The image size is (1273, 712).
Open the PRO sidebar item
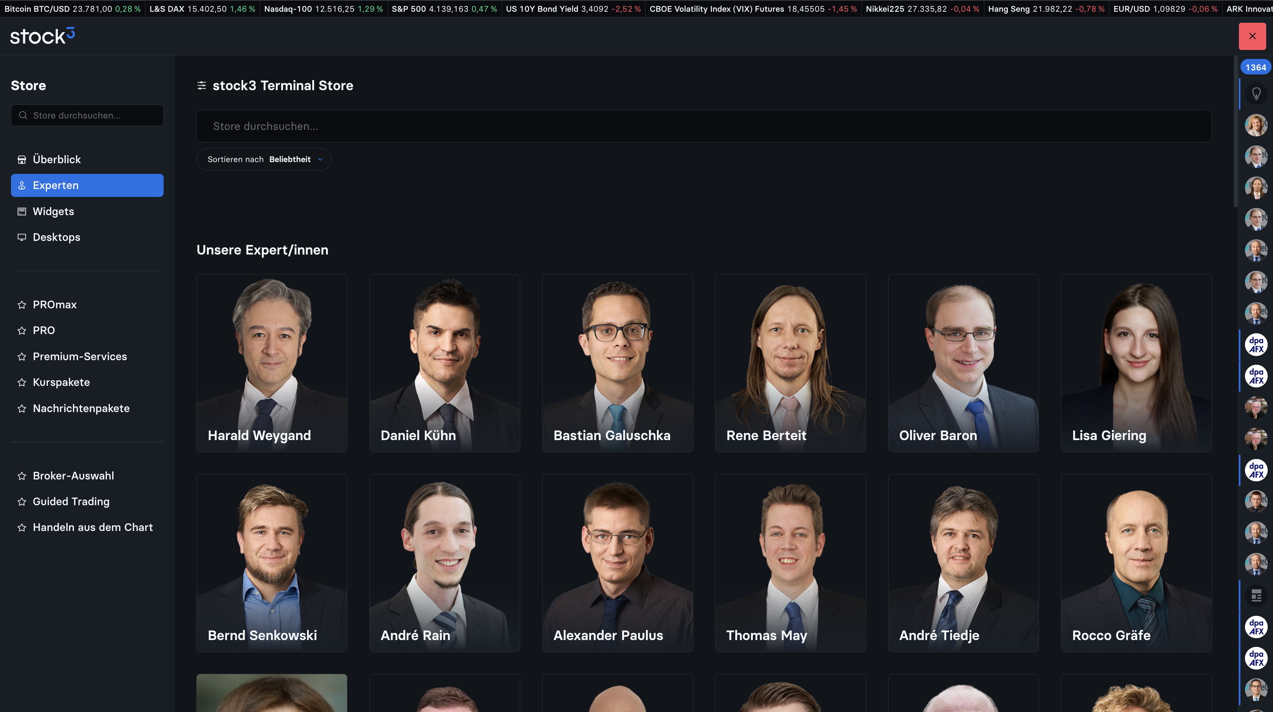click(x=87, y=331)
